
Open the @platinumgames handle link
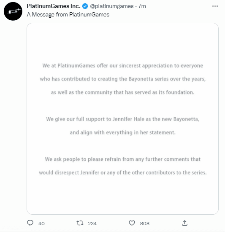pyautogui.click(x=112, y=6)
